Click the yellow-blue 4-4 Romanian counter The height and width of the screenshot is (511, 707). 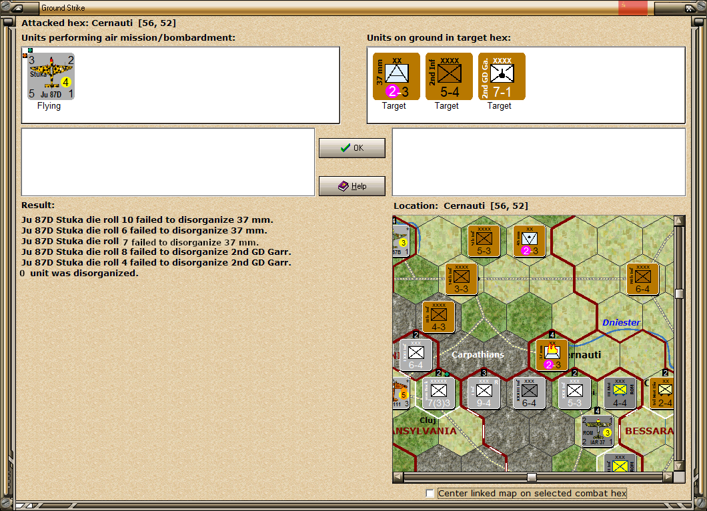pyautogui.click(x=620, y=393)
